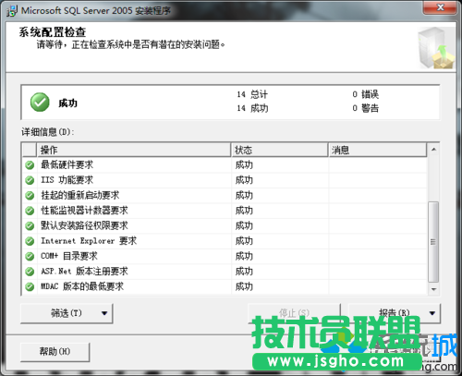Image resolution: width=462 pixels, height=376 pixels.
Task: Click the 14 总计 summary text
Action: tap(252, 94)
